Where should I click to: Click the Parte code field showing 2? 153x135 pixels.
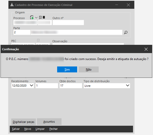[x=22, y=32]
